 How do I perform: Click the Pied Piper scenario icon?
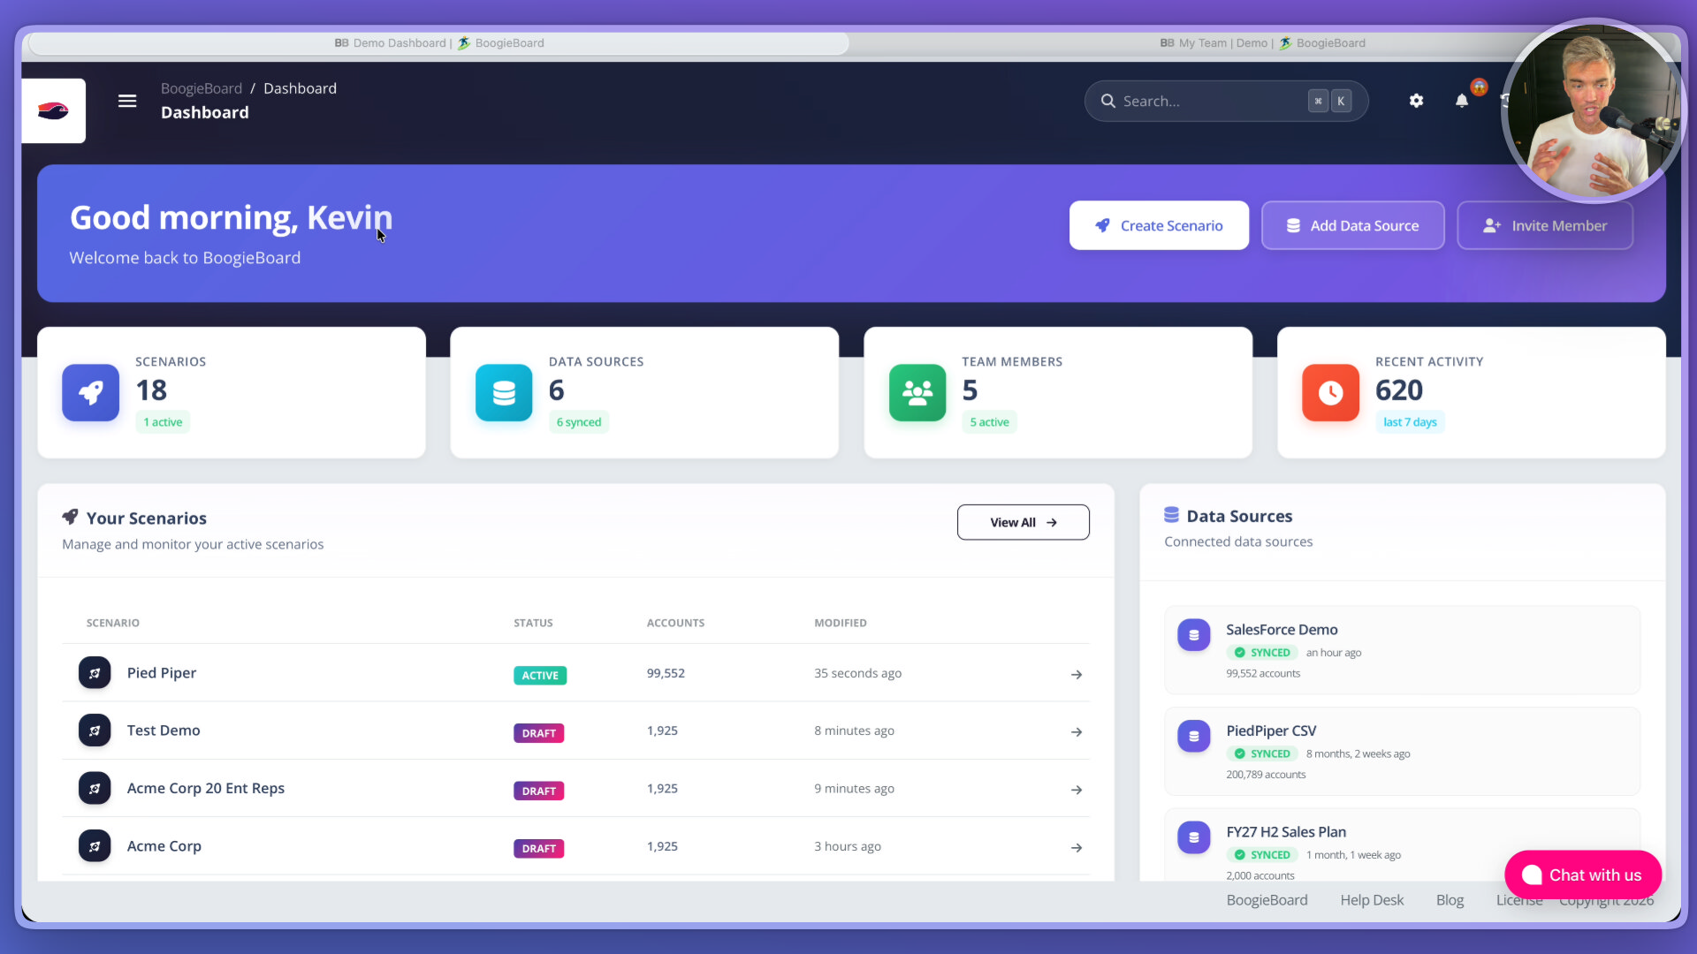(95, 673)
